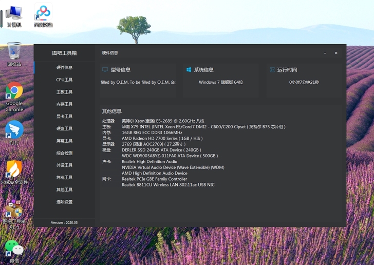Click the AOC2769 monitor line
374x265 pixels.
click(x=154, y=144)
